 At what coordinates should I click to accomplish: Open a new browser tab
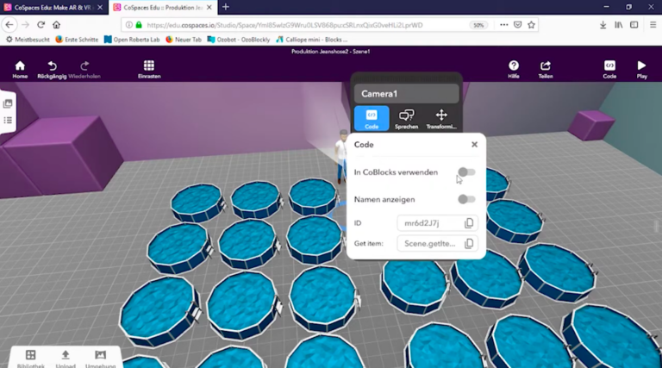226,7
